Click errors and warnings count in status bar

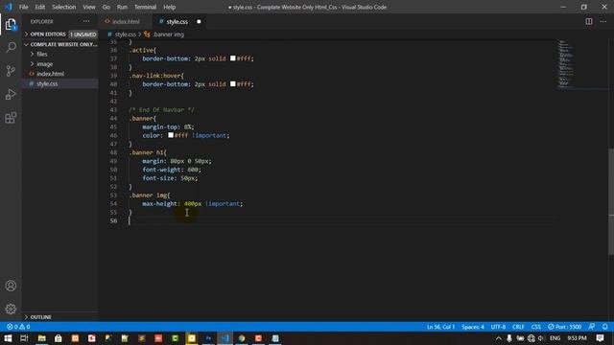coord(18,327)
